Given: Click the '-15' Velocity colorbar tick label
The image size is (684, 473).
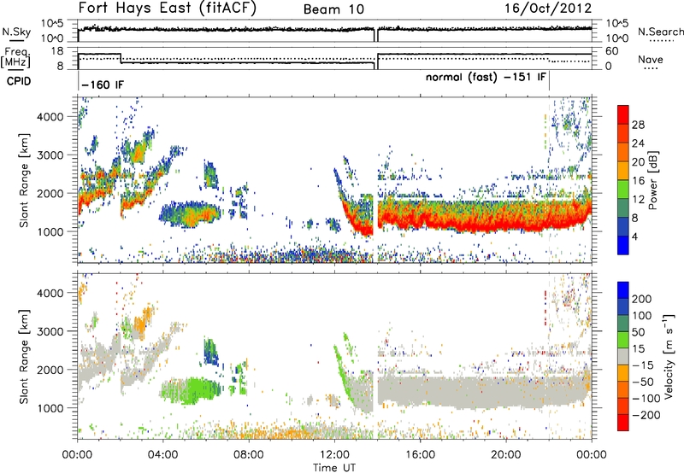Looking at the screenshot, I should click(x=643, y=365).
